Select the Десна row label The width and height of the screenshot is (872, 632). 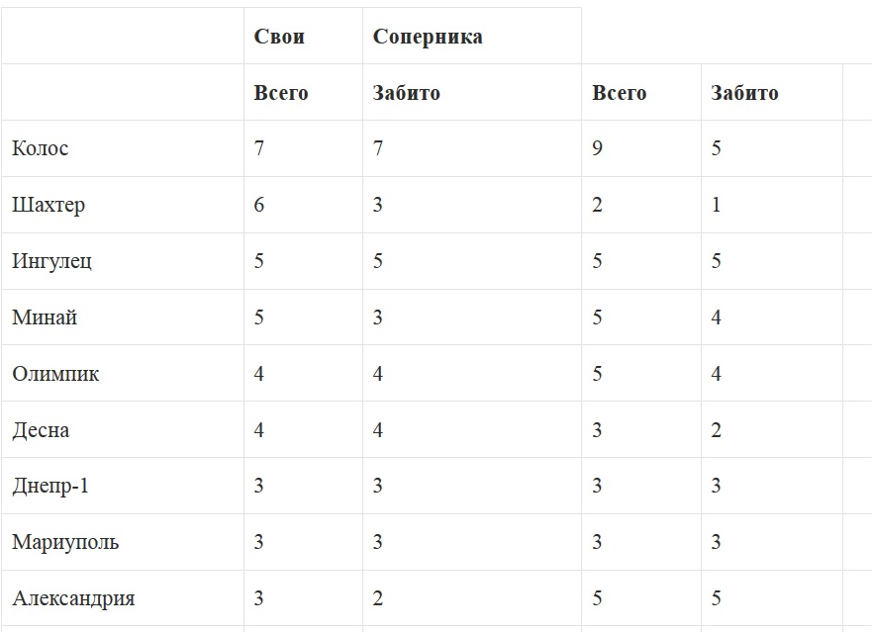[x=41, y=431]
